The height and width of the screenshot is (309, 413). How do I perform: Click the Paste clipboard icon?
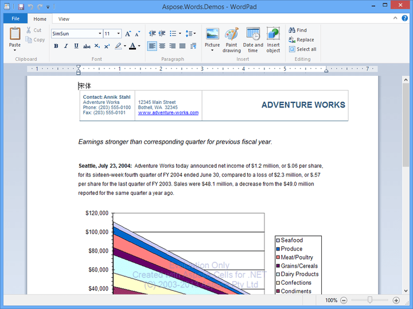tap(15, 34)
